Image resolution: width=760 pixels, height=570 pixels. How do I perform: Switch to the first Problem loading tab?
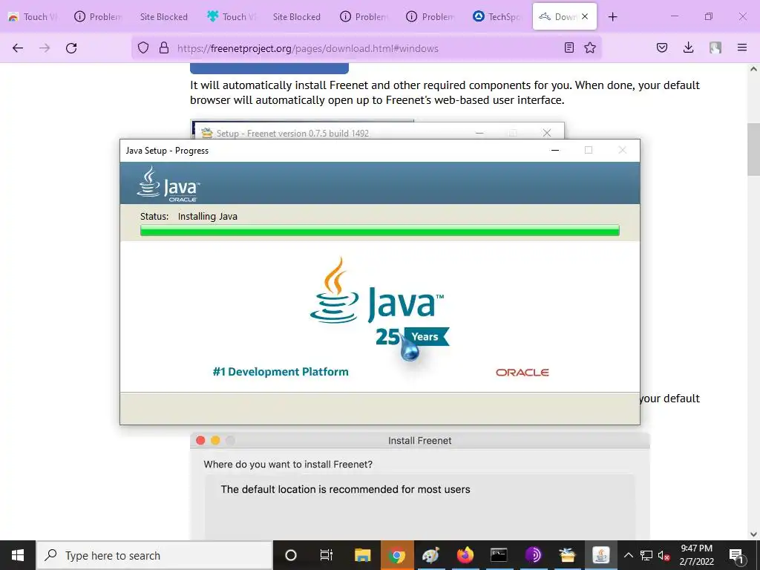(99, 16)
